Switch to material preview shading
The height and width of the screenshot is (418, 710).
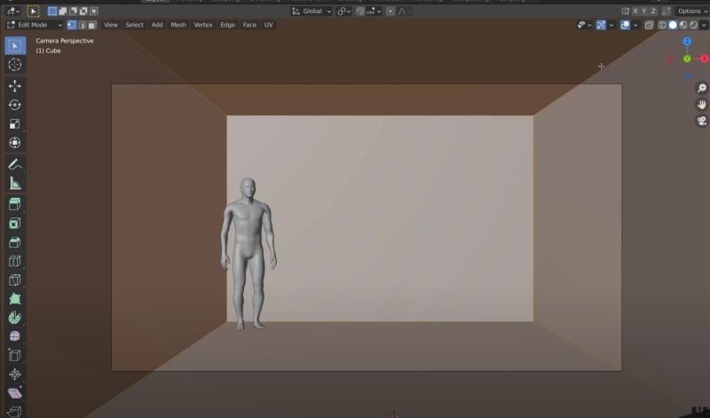coord(683,25)
